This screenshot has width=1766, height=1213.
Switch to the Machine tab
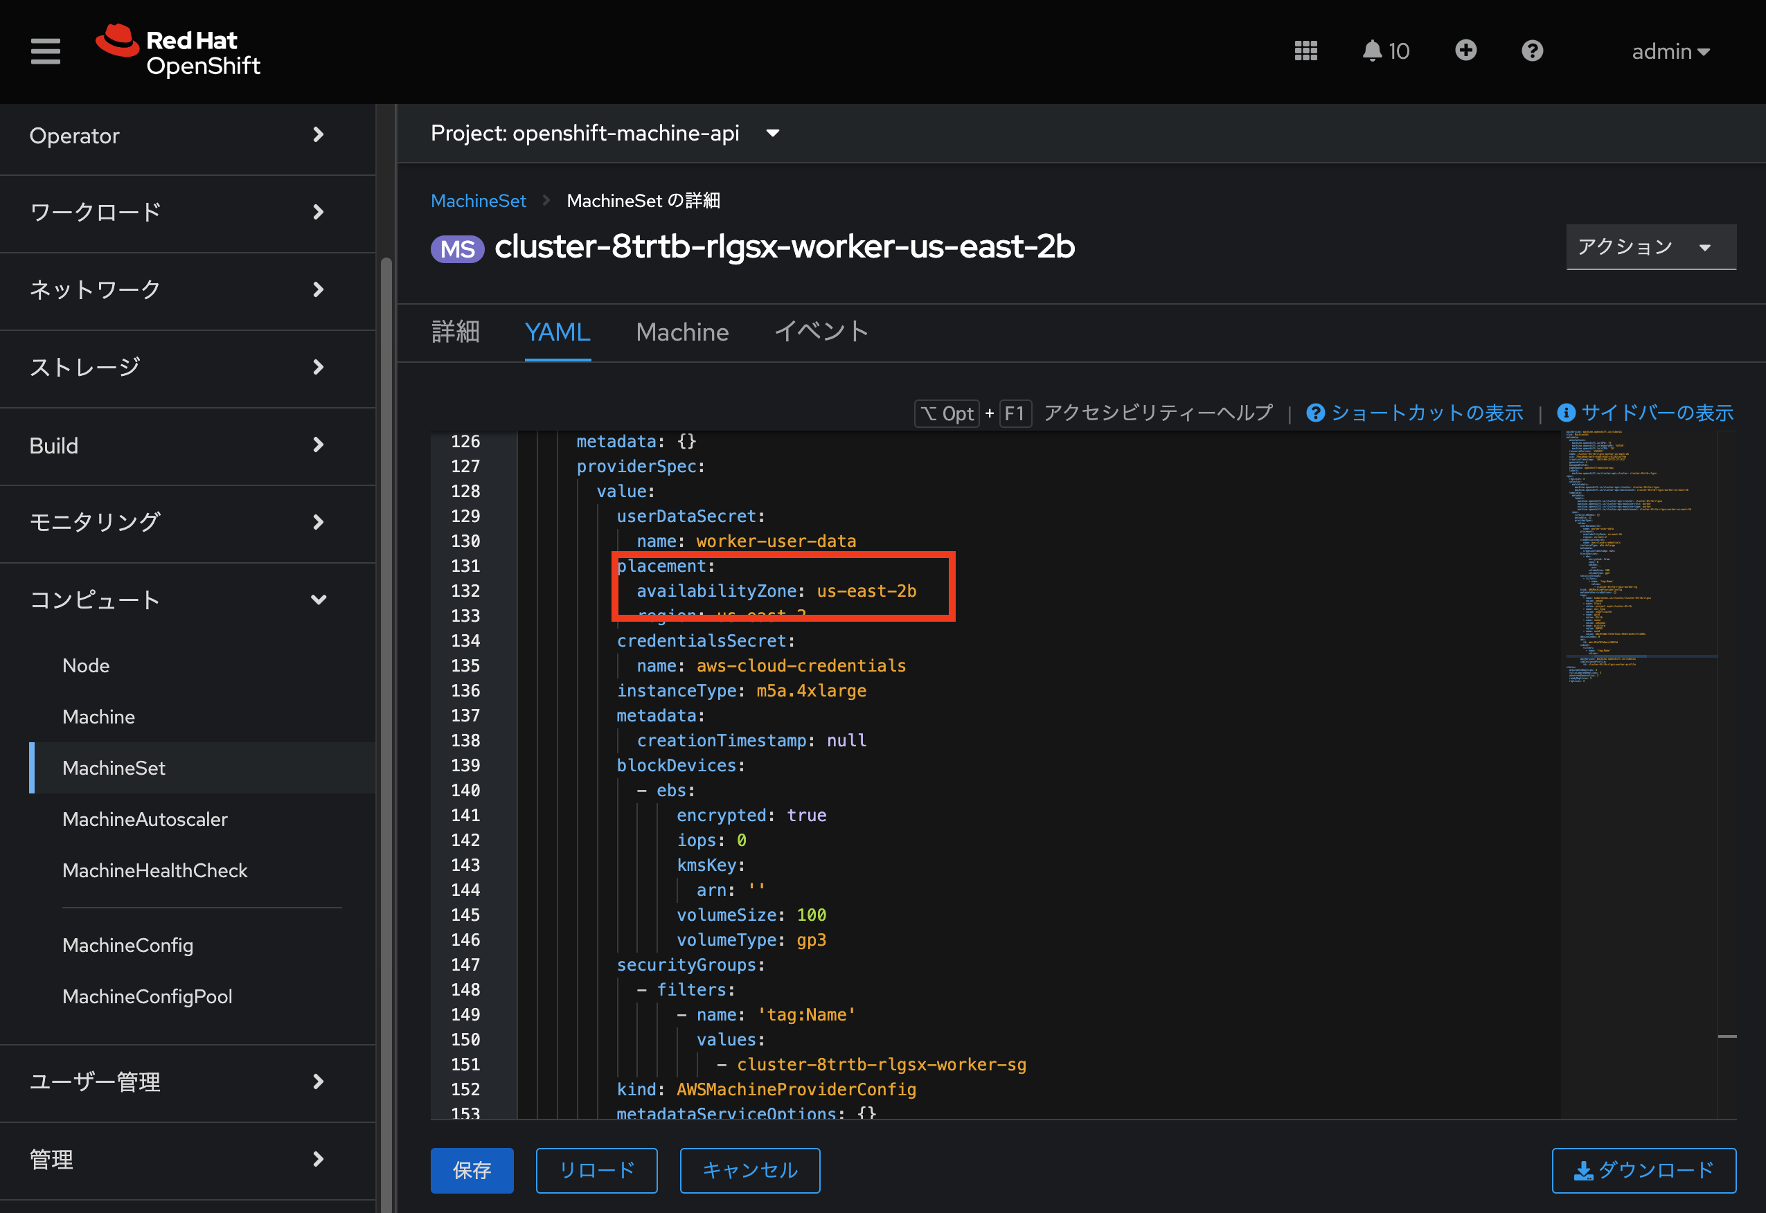[x=682, y=332]
